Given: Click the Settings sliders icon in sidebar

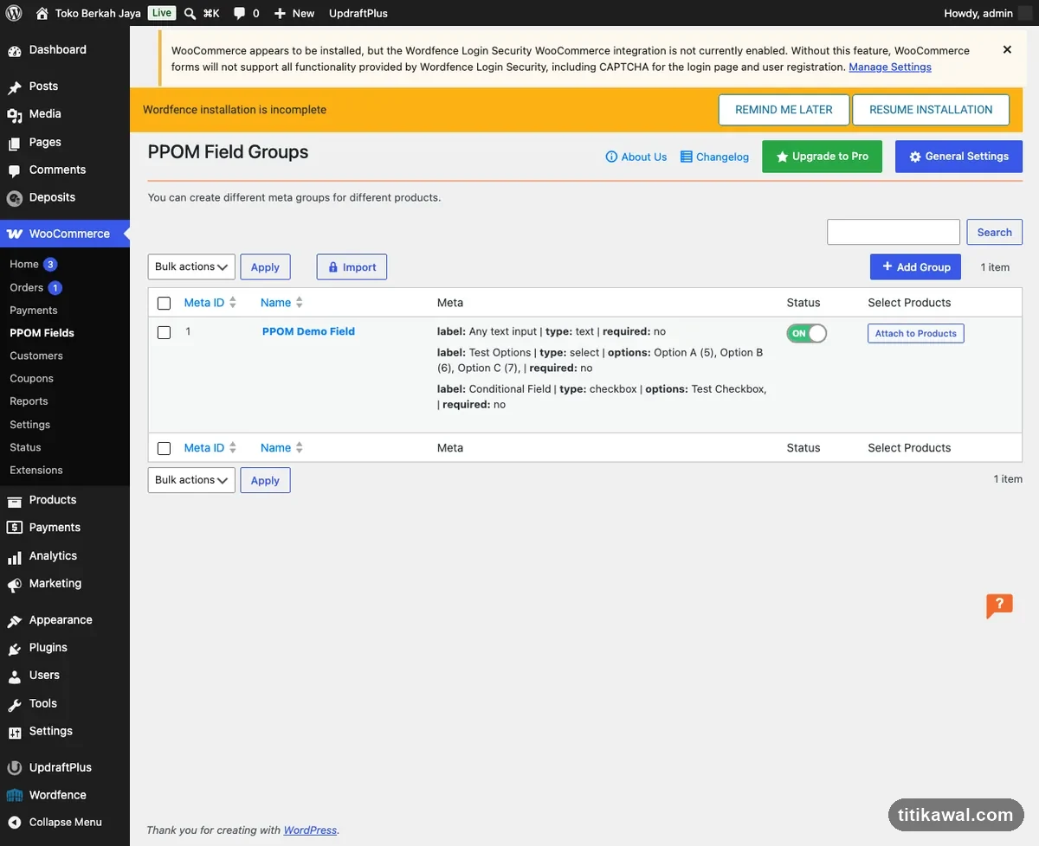Looking at the screenshot, I should pos(15,732).
